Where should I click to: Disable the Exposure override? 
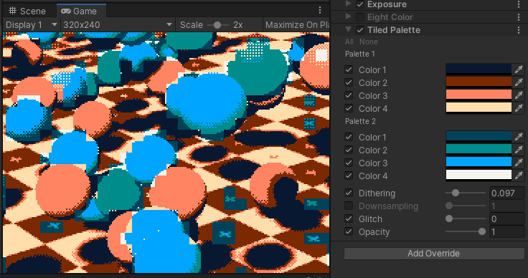click(360, 4)
